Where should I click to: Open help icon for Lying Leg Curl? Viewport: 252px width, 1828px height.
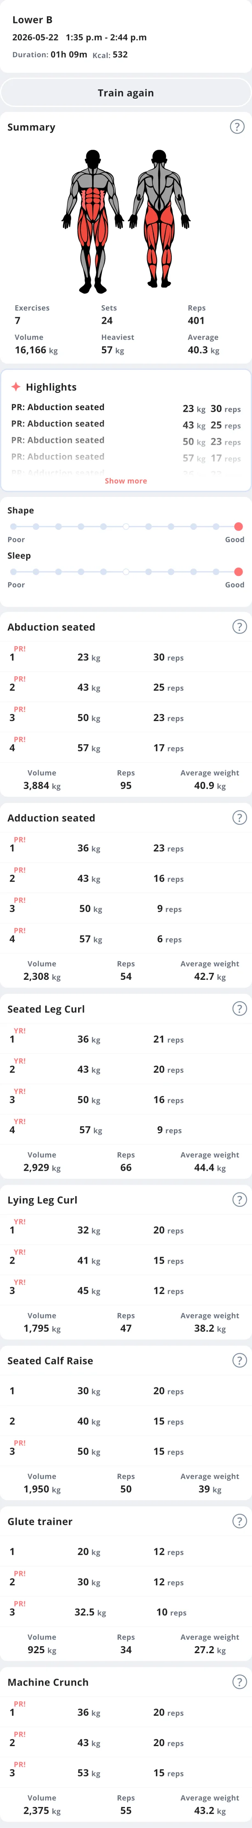click(240, 1199)
